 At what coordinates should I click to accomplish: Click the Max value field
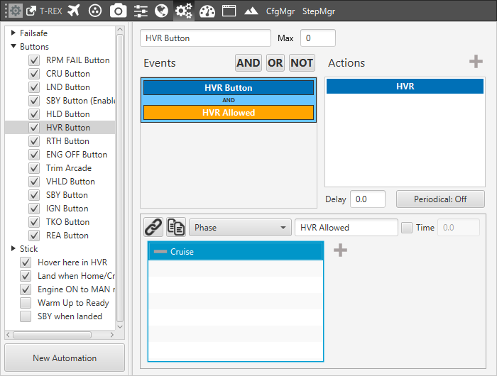318,38
